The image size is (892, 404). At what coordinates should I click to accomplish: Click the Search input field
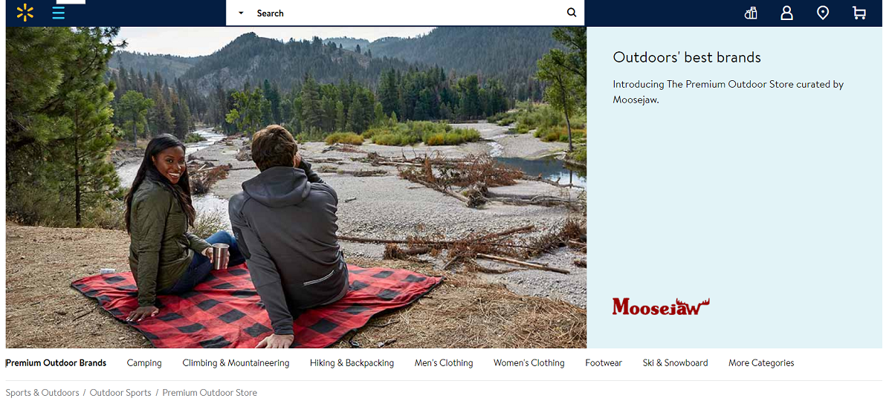[409, 13]
